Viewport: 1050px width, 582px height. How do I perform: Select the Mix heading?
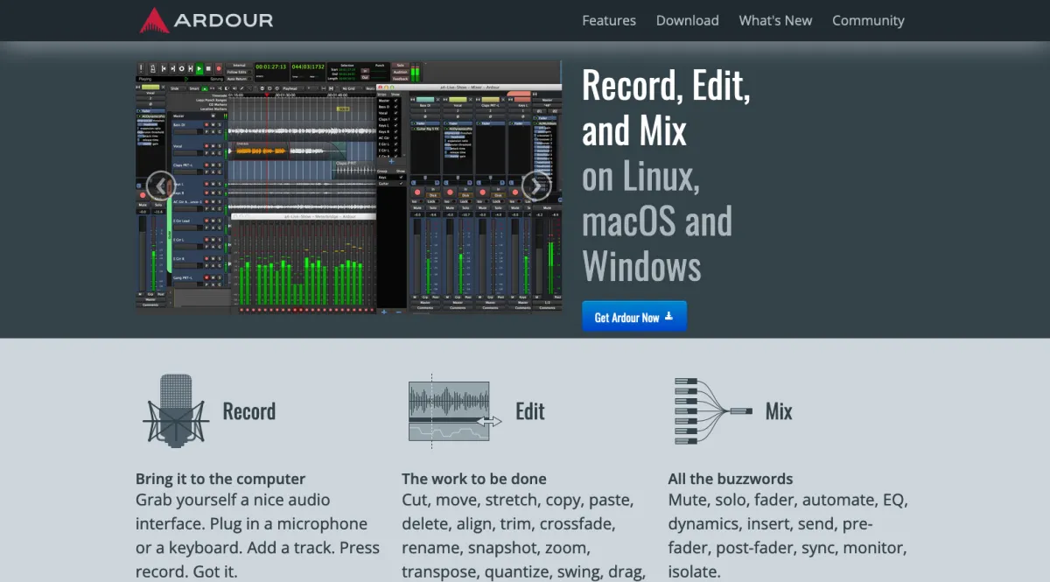pyautogui.click(x=779, y=411)
